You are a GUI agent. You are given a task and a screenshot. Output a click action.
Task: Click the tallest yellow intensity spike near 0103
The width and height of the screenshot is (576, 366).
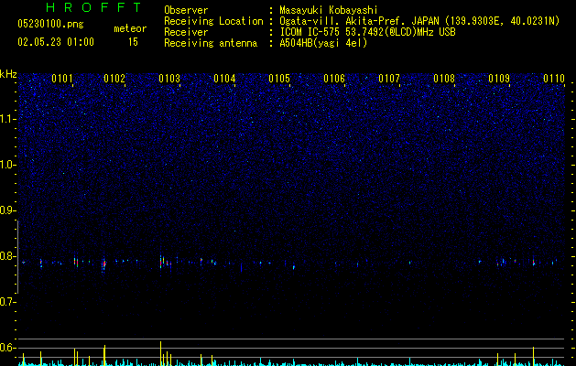[160, 353]
